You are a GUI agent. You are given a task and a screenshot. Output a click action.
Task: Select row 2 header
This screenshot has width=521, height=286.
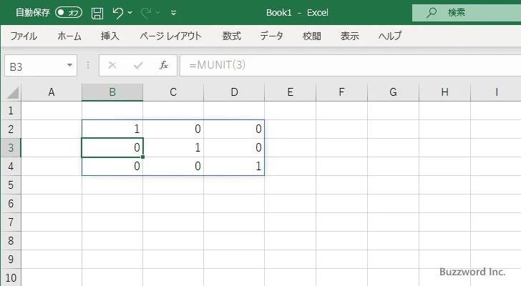11,129
